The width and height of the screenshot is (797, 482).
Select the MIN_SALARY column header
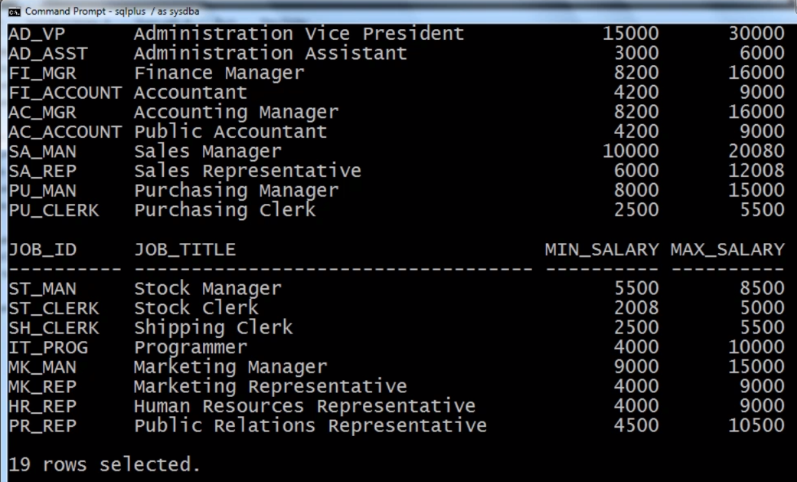(x=601, y=250)
